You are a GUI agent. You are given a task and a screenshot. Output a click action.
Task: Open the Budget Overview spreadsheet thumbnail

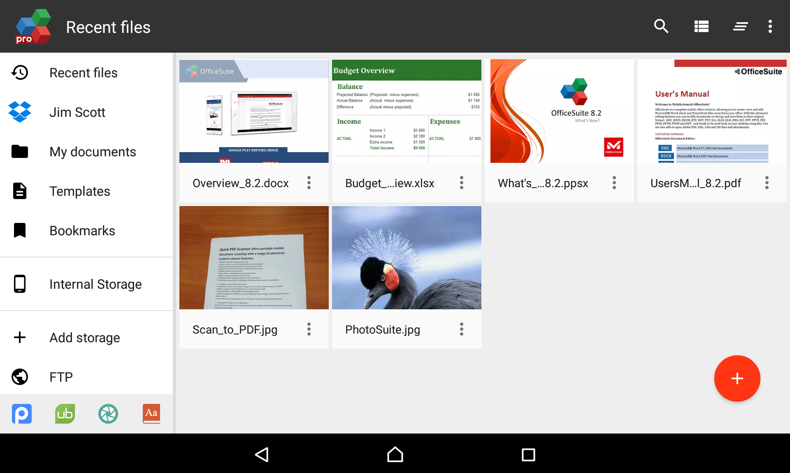pos(407,111)
